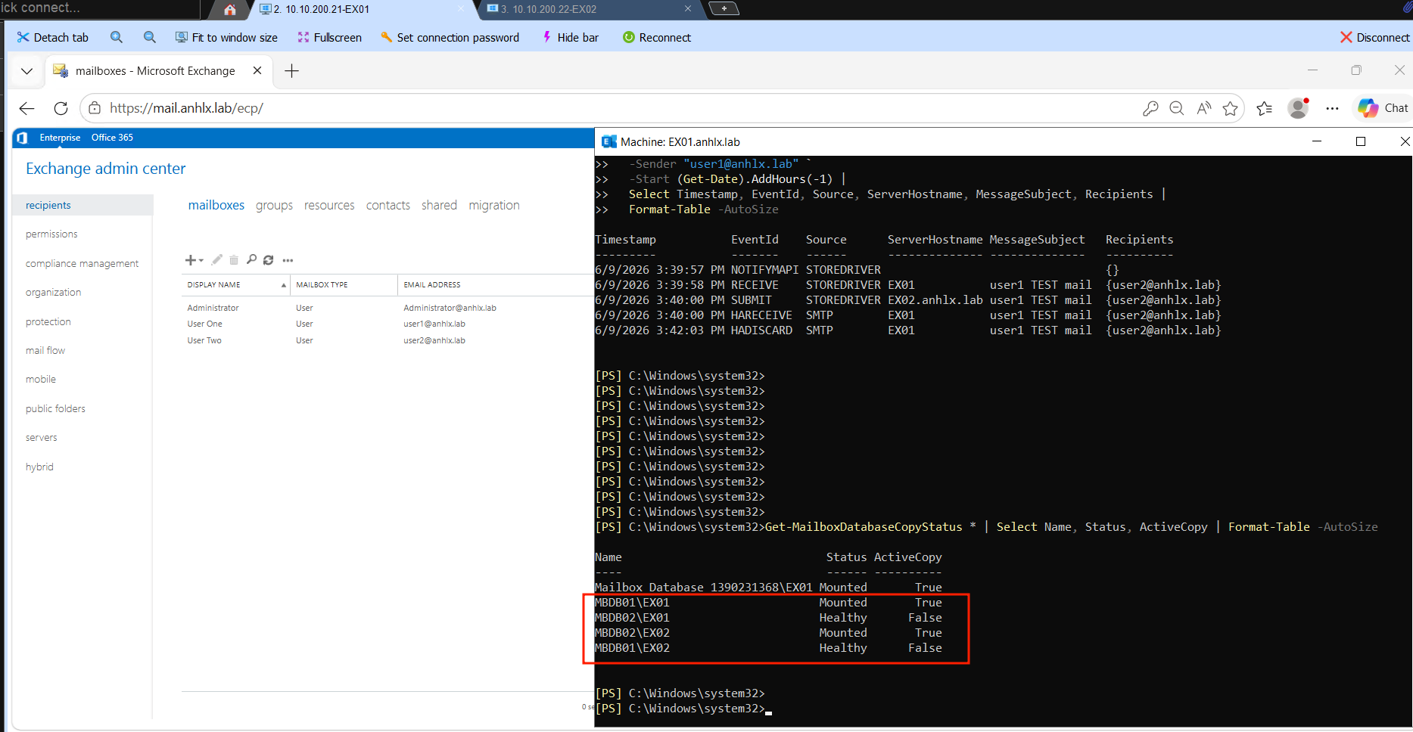The width and height of the screenshot is (1413, 732).
Task: Open organization in the sidebar
Action: coord(53,292)
